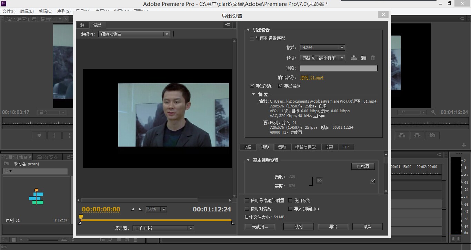This screenshot has width=471, height=250.
Task: Click the Project panel search field
Action: pos(35,171)
